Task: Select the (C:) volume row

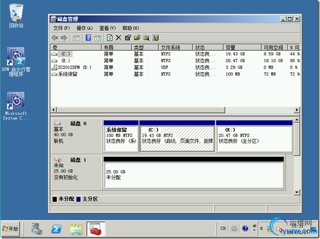Action: (175, 54)
